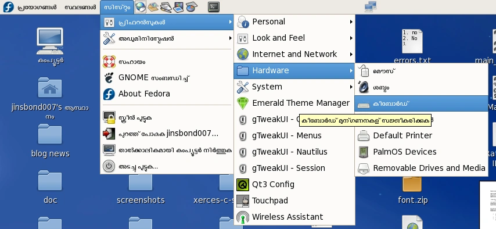Click the Wireless Assistant label
This screenshot has height=229, width=496.
click(x=287, y=217)
